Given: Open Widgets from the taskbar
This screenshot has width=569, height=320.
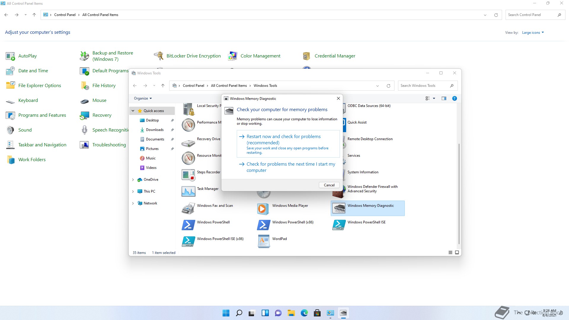Looking at the screenshot, I should click(x=265, y=313).
